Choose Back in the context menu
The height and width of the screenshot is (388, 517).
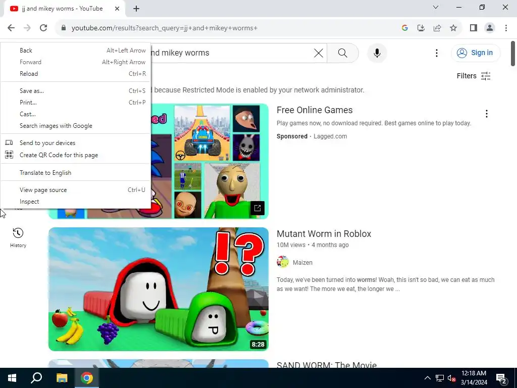[x=76, y=51]
